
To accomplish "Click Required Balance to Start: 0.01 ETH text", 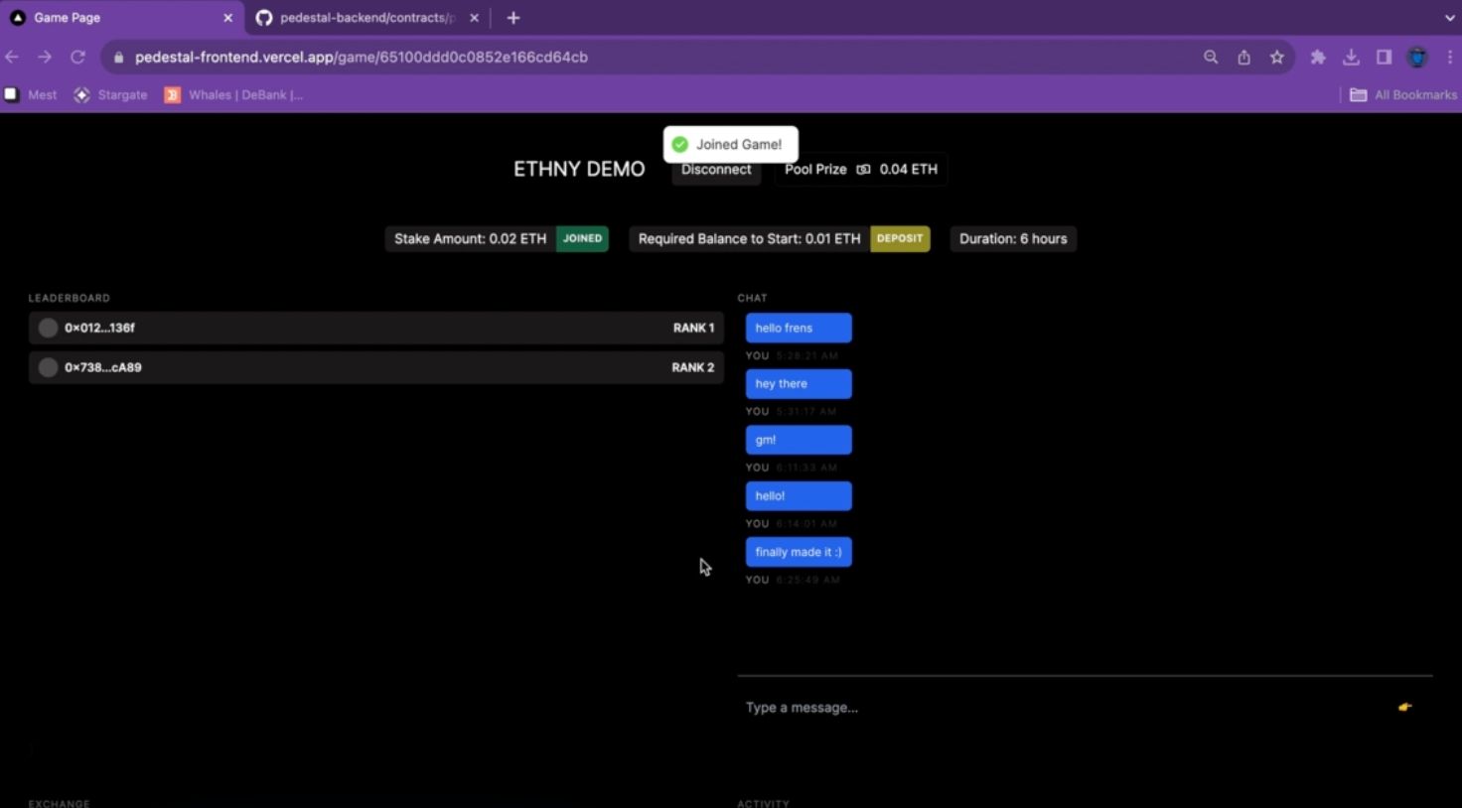I will point(749,239).
